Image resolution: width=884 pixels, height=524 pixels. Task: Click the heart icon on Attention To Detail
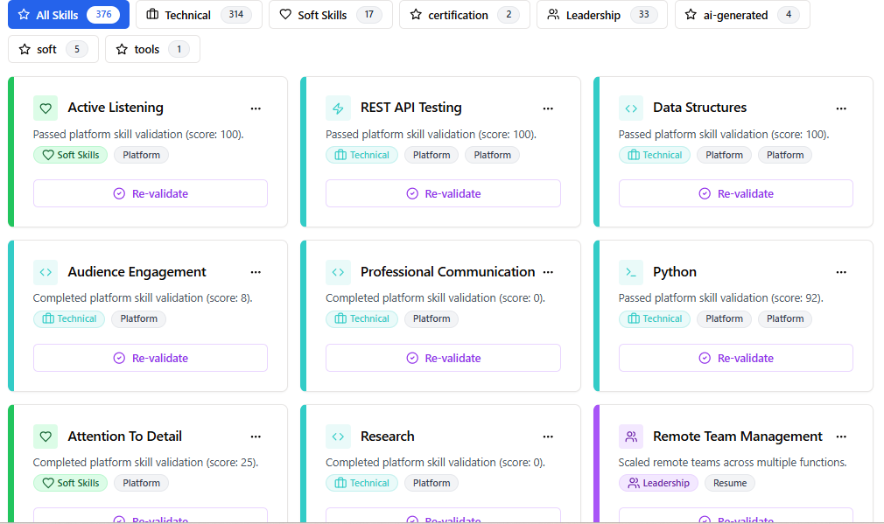click(46, 437)
